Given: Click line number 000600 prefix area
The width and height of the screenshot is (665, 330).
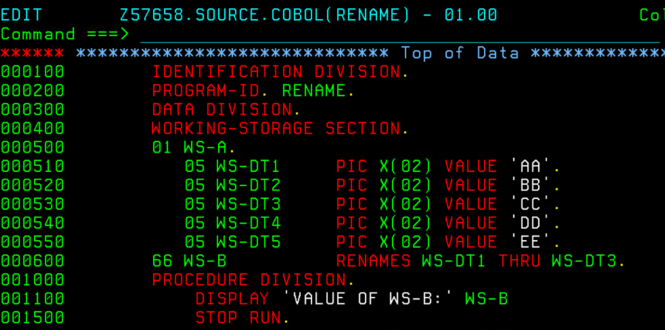Looking at the screenshot, I should [x=32, y=260].
